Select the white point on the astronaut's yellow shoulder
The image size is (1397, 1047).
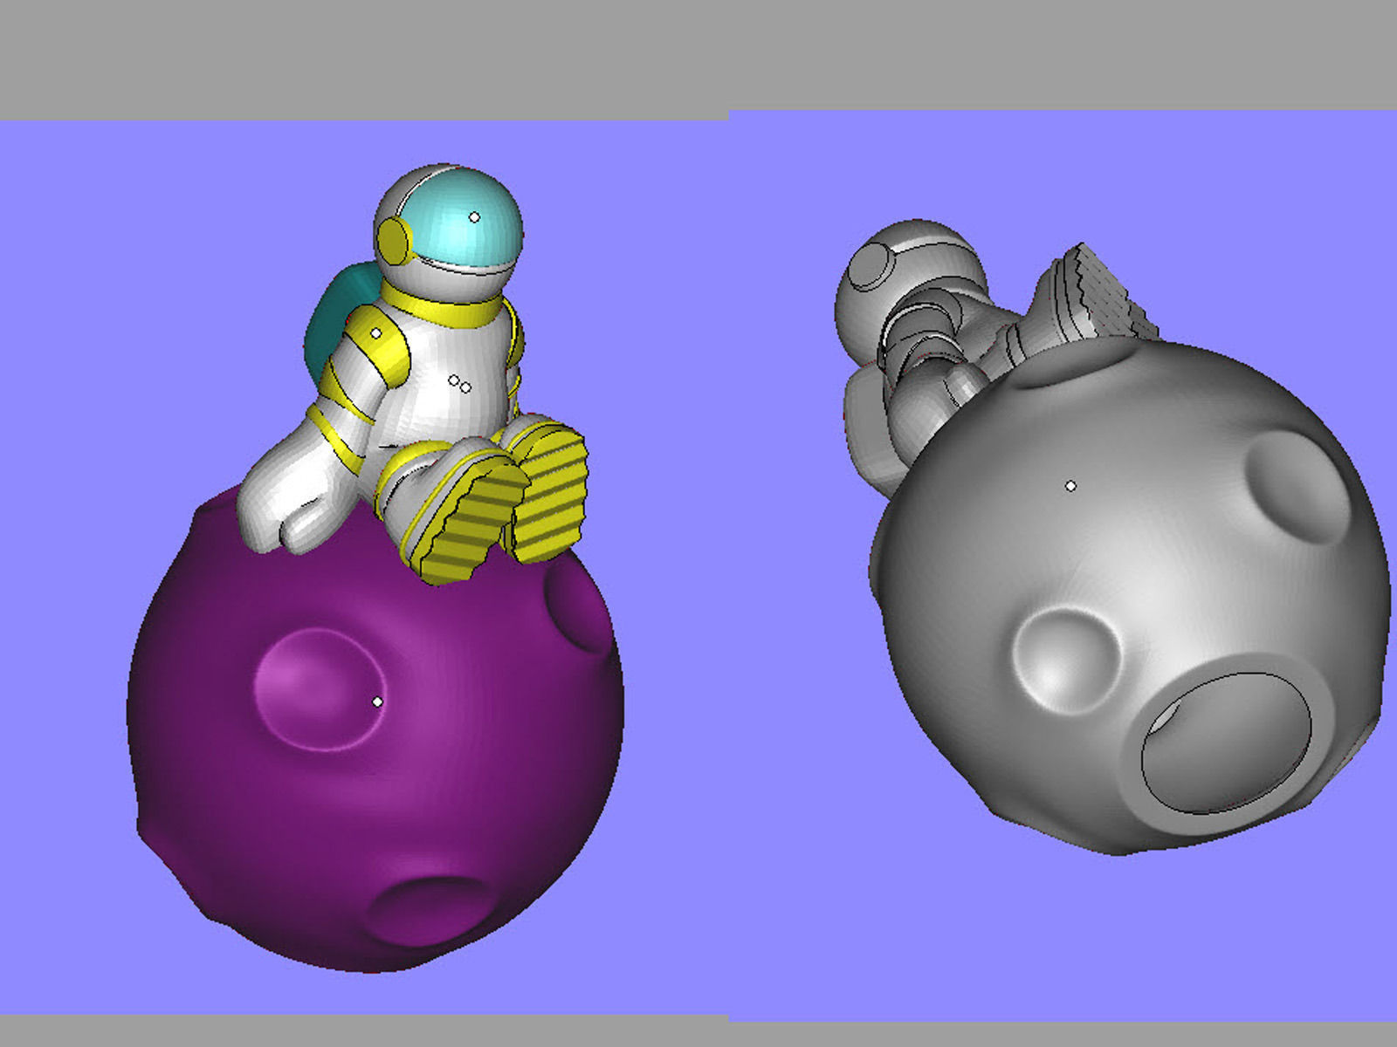[x=376, y=333]
